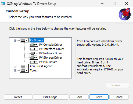Open install-state dropdown for Tools feature
The height and width of the screenshot is (104, 133).
coord(24,70)
